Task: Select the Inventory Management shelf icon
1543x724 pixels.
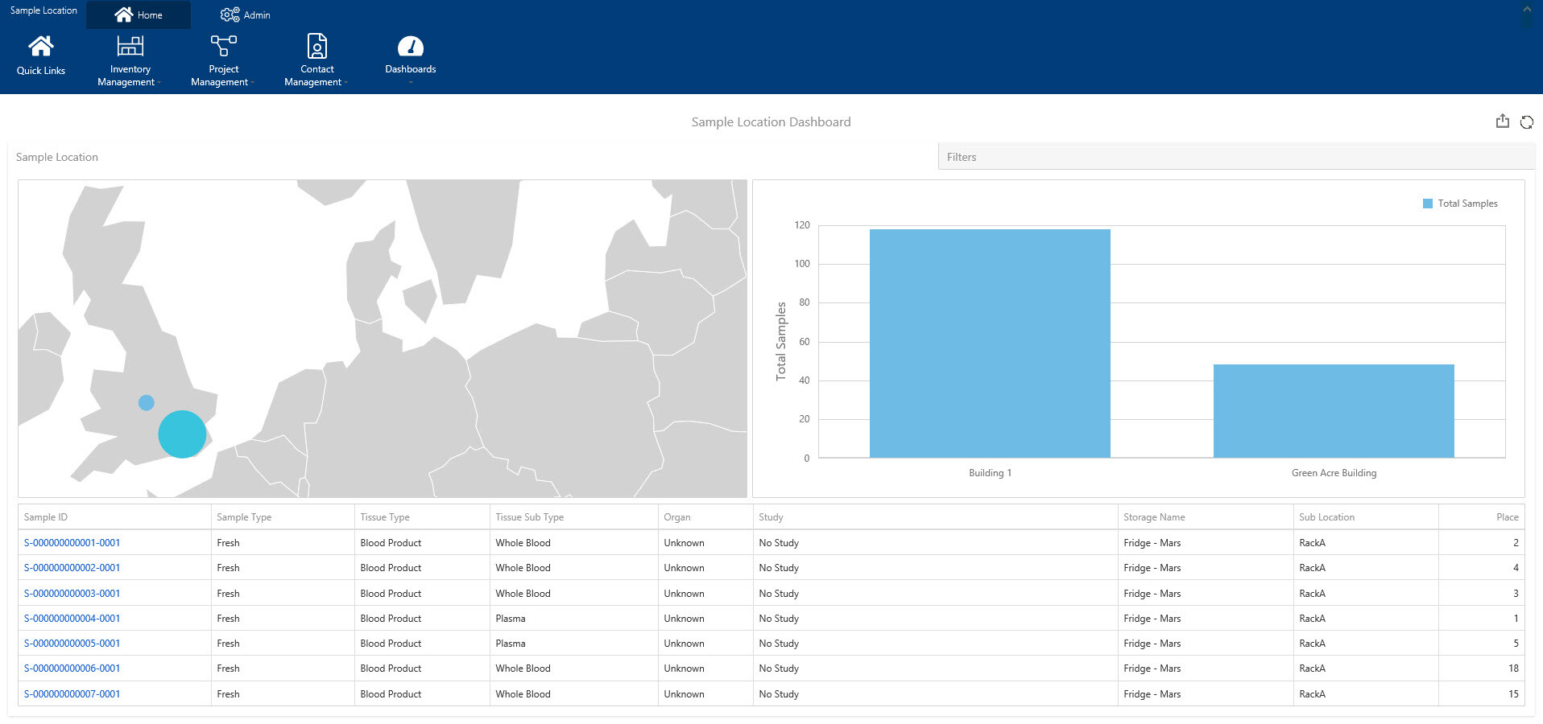Action: [129, 45]
